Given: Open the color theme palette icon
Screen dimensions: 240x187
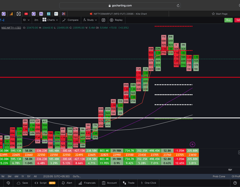Looking at the screenshot, I should tap(8, 183).
